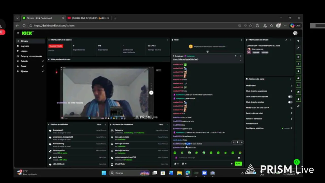The width and height of the screenshot is (325, 183).
Task: Open chat settings gear beside Chat button
Action: (x=232, y=164)
